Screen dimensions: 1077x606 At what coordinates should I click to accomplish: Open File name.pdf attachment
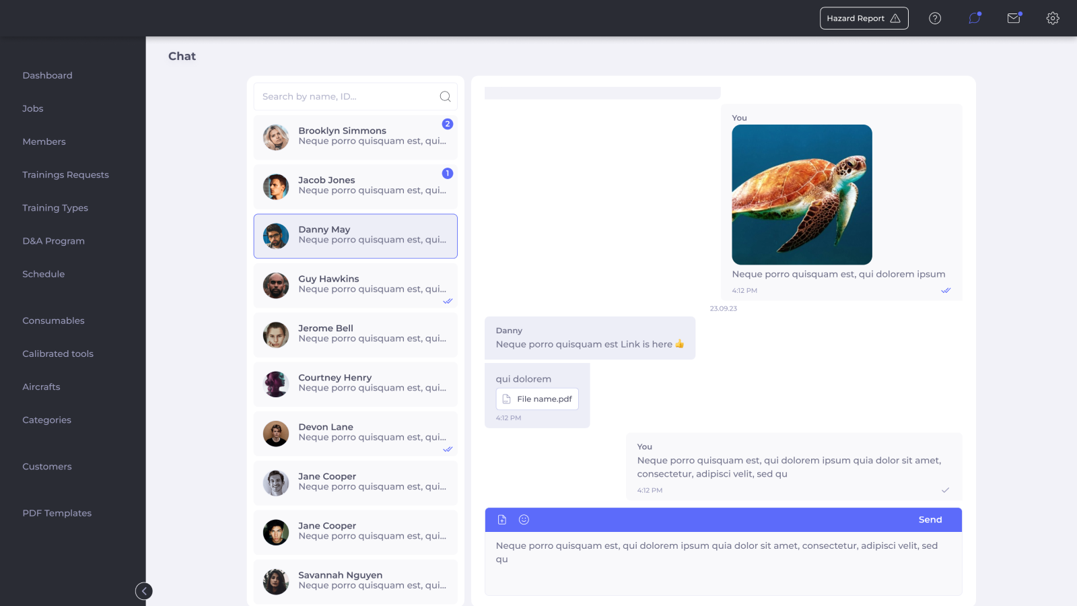(x=537, y=399)
